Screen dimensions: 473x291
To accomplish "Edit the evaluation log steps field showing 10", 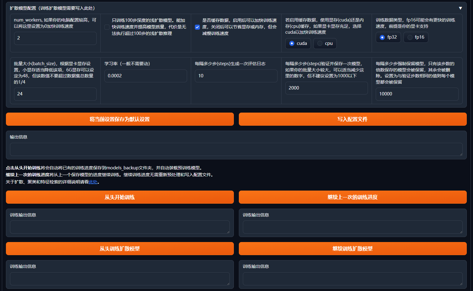I will click(x=236, y=76).
